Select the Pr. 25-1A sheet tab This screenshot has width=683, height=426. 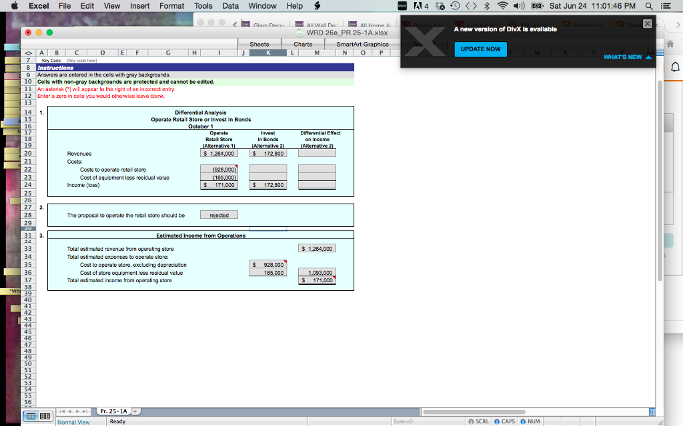113,411
